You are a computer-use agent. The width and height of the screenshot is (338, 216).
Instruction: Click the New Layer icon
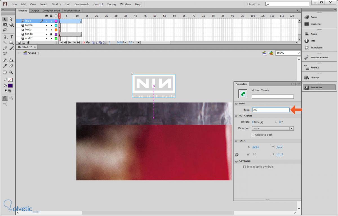[x=19, y=43]
